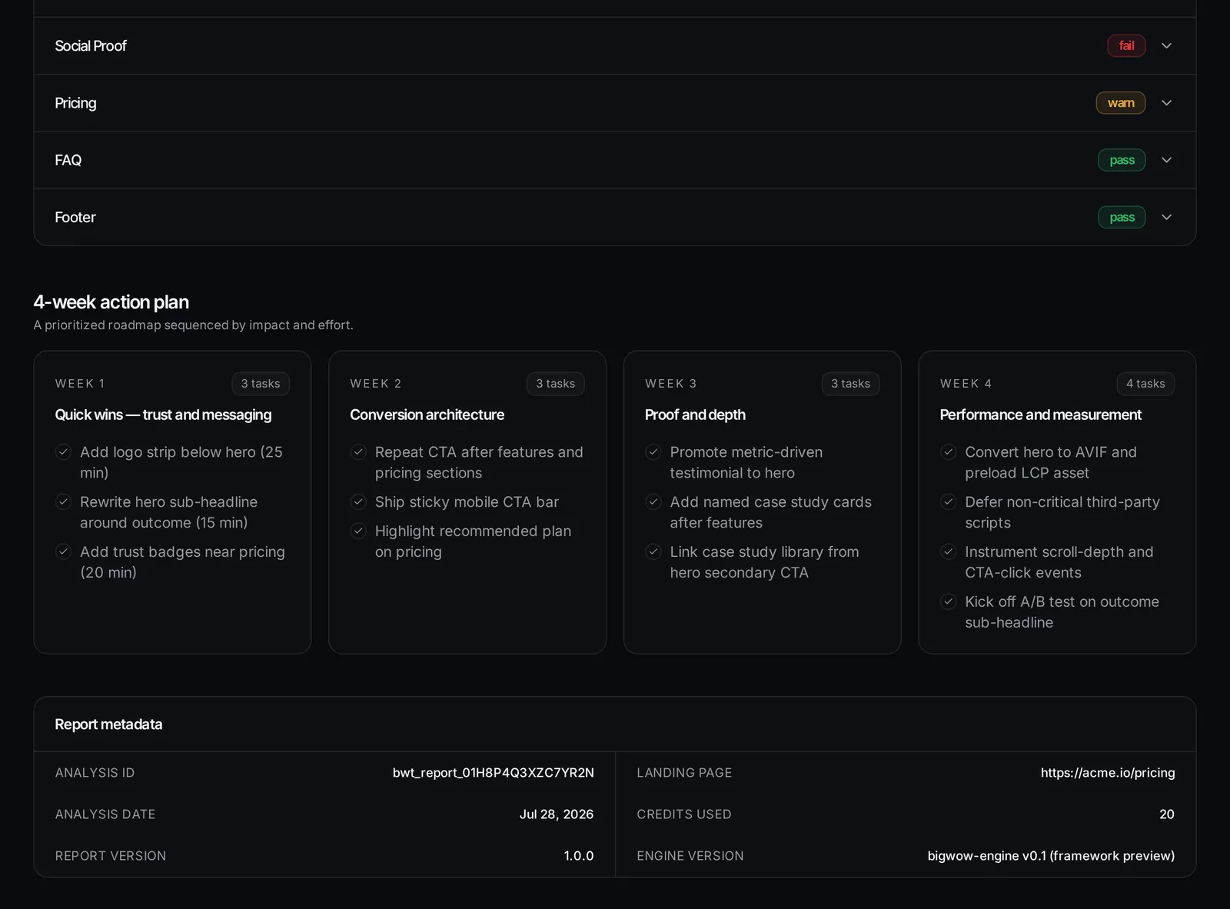This screenshot has width=1230, height=909.
Task: Click the prioritized roadmap subtitle text
Action: pos(193,325)
